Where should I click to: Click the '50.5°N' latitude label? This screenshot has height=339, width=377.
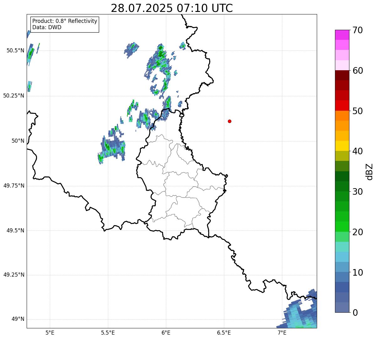pyautogui.click(x=15, y=50)
